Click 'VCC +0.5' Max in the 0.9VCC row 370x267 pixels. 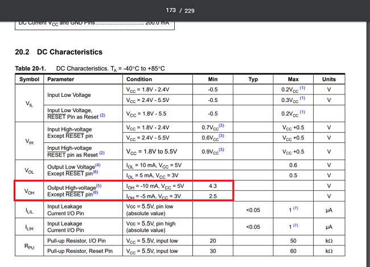click(x=293, y=152)
